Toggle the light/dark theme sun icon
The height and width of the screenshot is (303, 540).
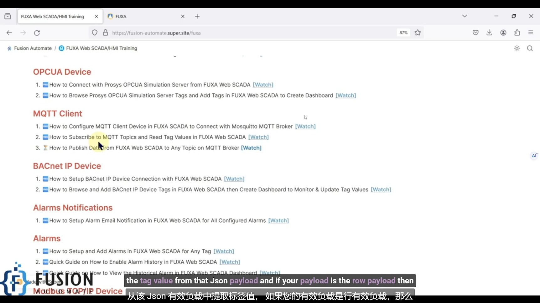pyautogui.click(x=517, y=48)
